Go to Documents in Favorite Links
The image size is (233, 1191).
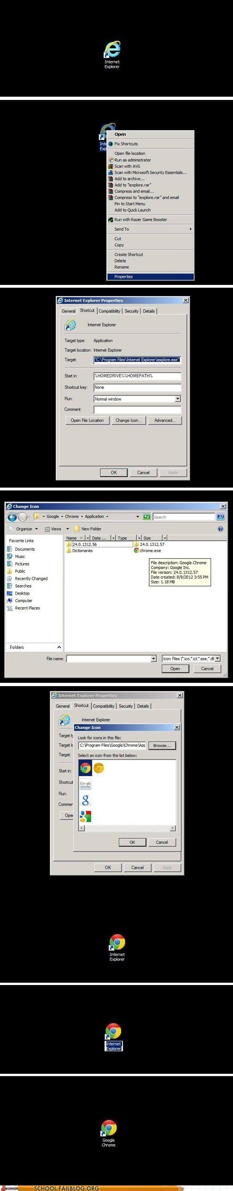click(21, 549)
